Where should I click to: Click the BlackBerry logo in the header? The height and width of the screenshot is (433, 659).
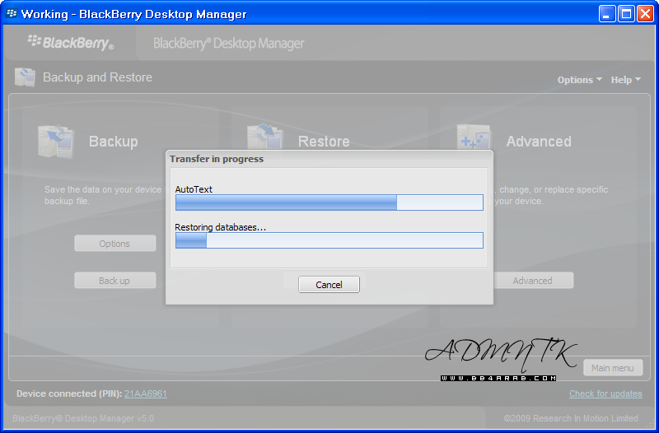[71, 43]
